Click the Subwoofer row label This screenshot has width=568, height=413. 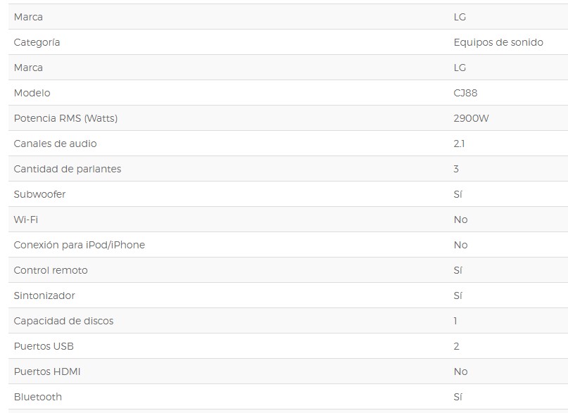39,194
